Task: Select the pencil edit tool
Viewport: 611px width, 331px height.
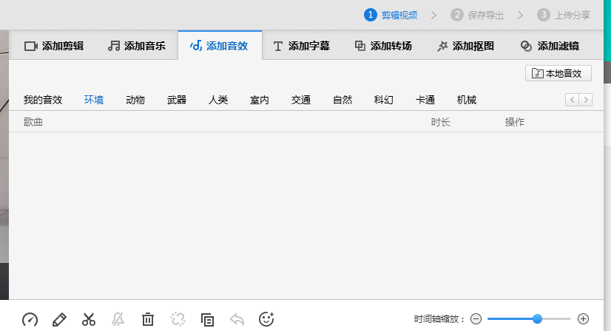Action: 59,319
